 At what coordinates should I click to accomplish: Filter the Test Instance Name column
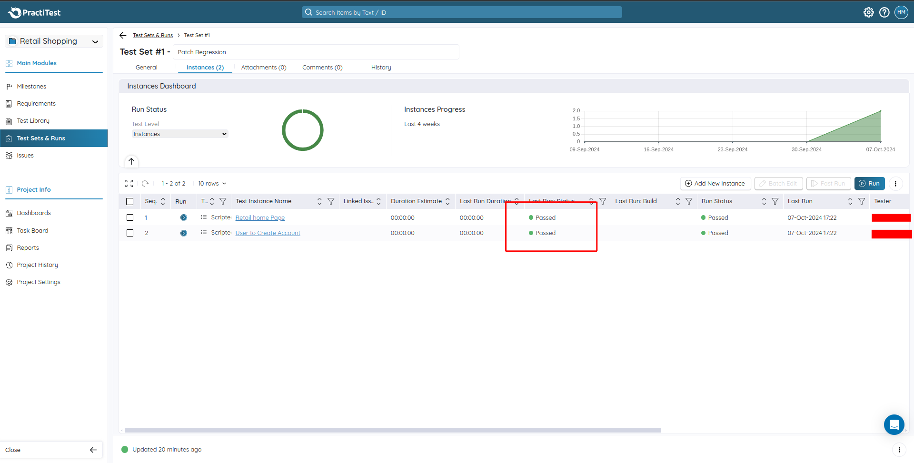pos(331,201)
